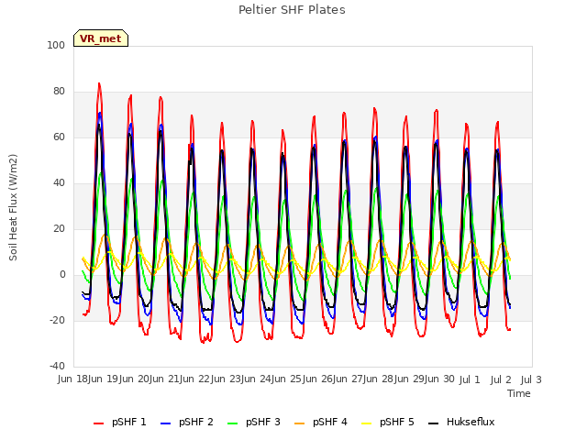Viewport: 587px width, 440px height.
Task: Click the pSHF 2 legend label
Action: click(x=195, y=422)
